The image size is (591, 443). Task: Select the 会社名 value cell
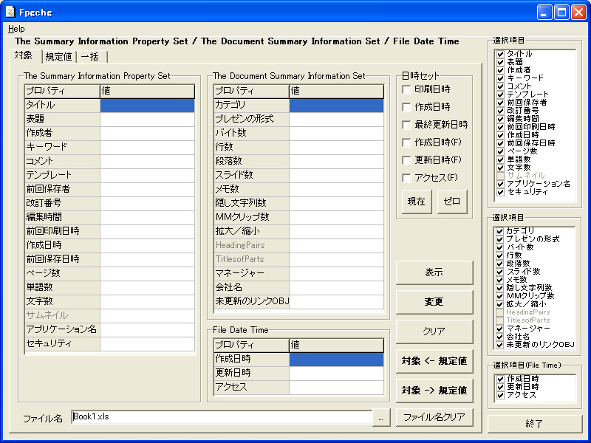[337, 288]
